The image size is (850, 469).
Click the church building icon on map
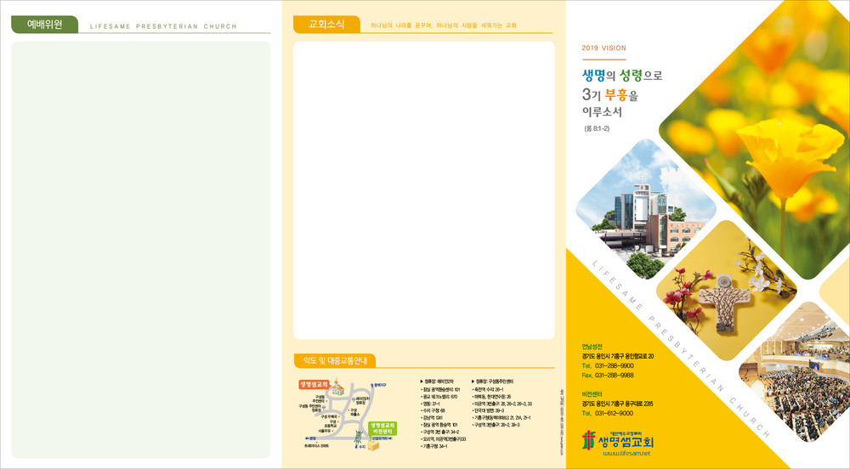point(338,388)
